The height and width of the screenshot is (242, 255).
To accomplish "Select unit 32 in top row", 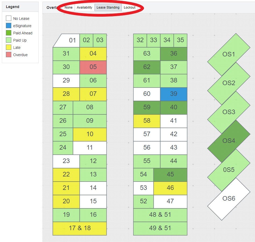I will [x=140, y=41].
